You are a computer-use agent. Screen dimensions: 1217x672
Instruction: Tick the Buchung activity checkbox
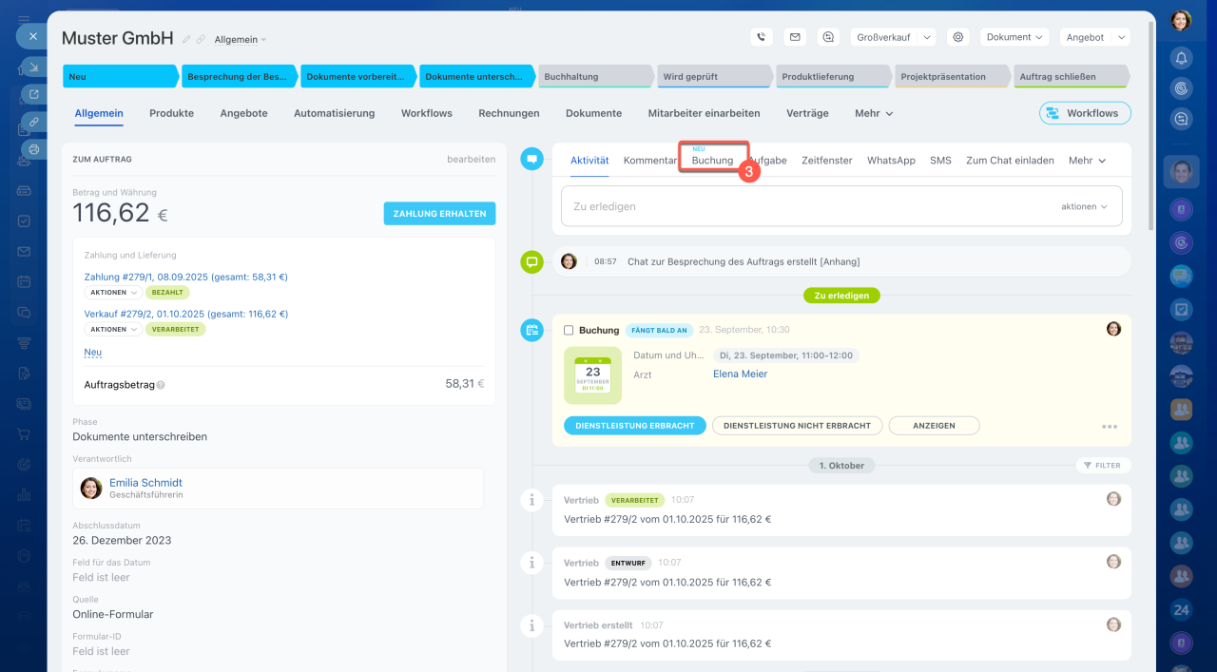(569, 330)
